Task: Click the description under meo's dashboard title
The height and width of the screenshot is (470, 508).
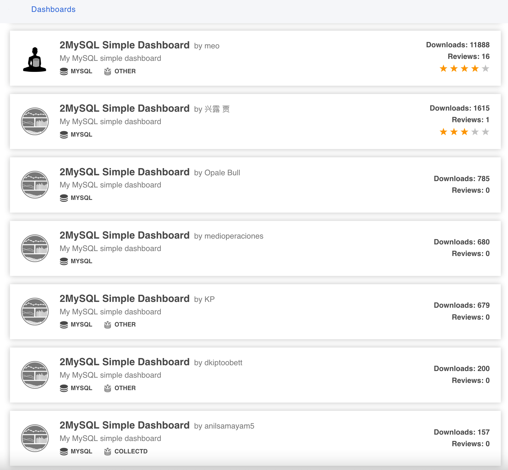Action: point(110,58)
